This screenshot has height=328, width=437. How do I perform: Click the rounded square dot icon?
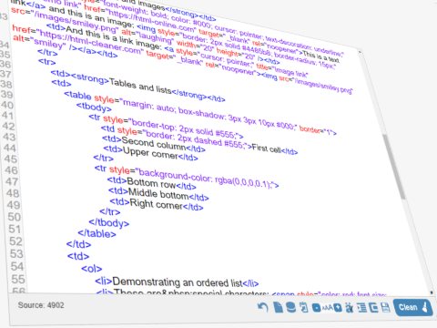click(x=316, y=308)
